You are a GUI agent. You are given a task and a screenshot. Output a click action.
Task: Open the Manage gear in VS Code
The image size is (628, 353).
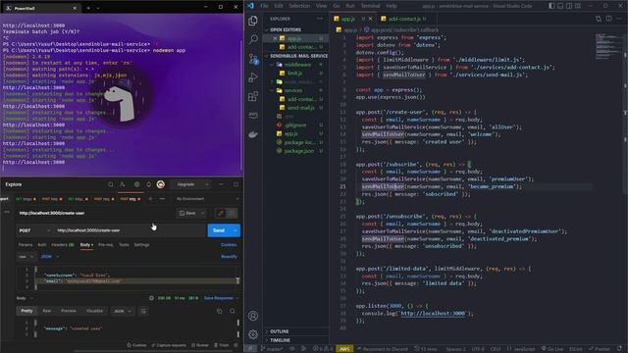pyautogui.click(x=253, y=334)
